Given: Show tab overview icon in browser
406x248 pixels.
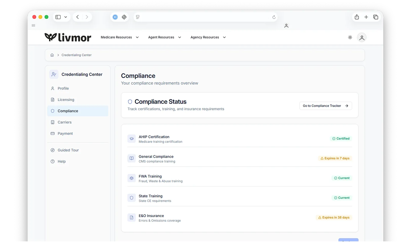Looking at the screenshot, I should coord(376,17).
